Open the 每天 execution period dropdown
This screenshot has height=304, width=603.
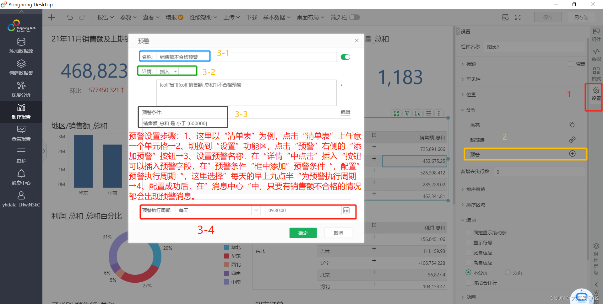tap(218, 210)
